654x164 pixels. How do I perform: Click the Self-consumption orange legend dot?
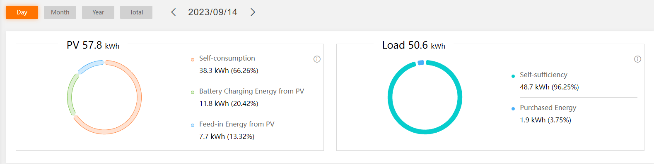tap(193, 60)
